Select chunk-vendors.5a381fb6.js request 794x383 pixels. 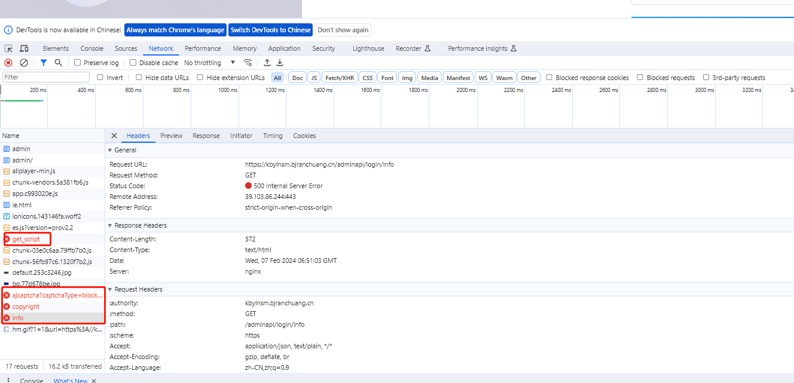53,182
